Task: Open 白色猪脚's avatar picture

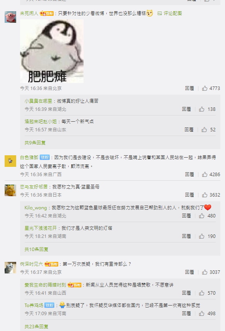Action: point(10,161)
